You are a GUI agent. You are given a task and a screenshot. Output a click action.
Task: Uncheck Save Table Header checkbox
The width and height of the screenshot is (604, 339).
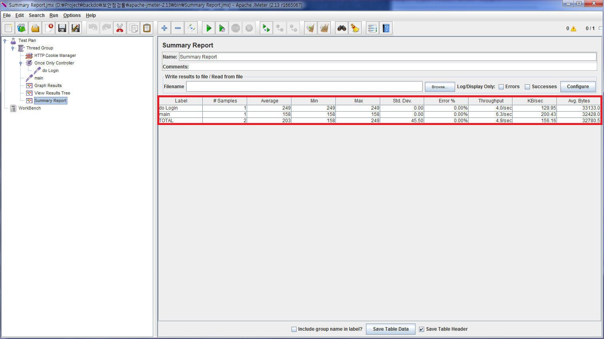click(421, 329)
